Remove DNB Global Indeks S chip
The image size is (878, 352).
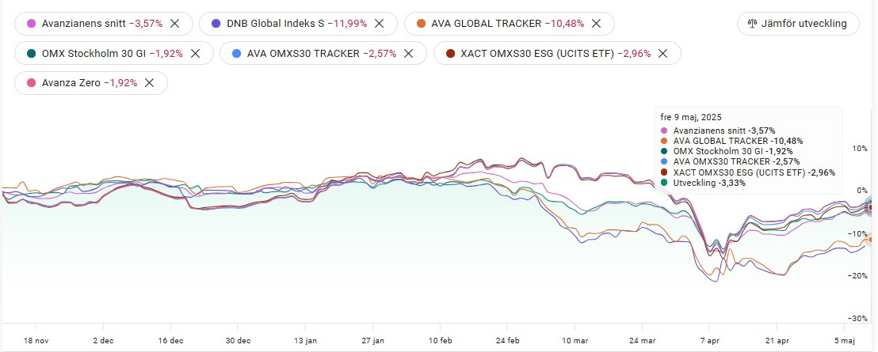(380, 24)
